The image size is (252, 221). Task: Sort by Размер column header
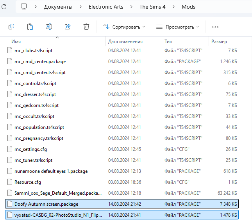(219, 42)
